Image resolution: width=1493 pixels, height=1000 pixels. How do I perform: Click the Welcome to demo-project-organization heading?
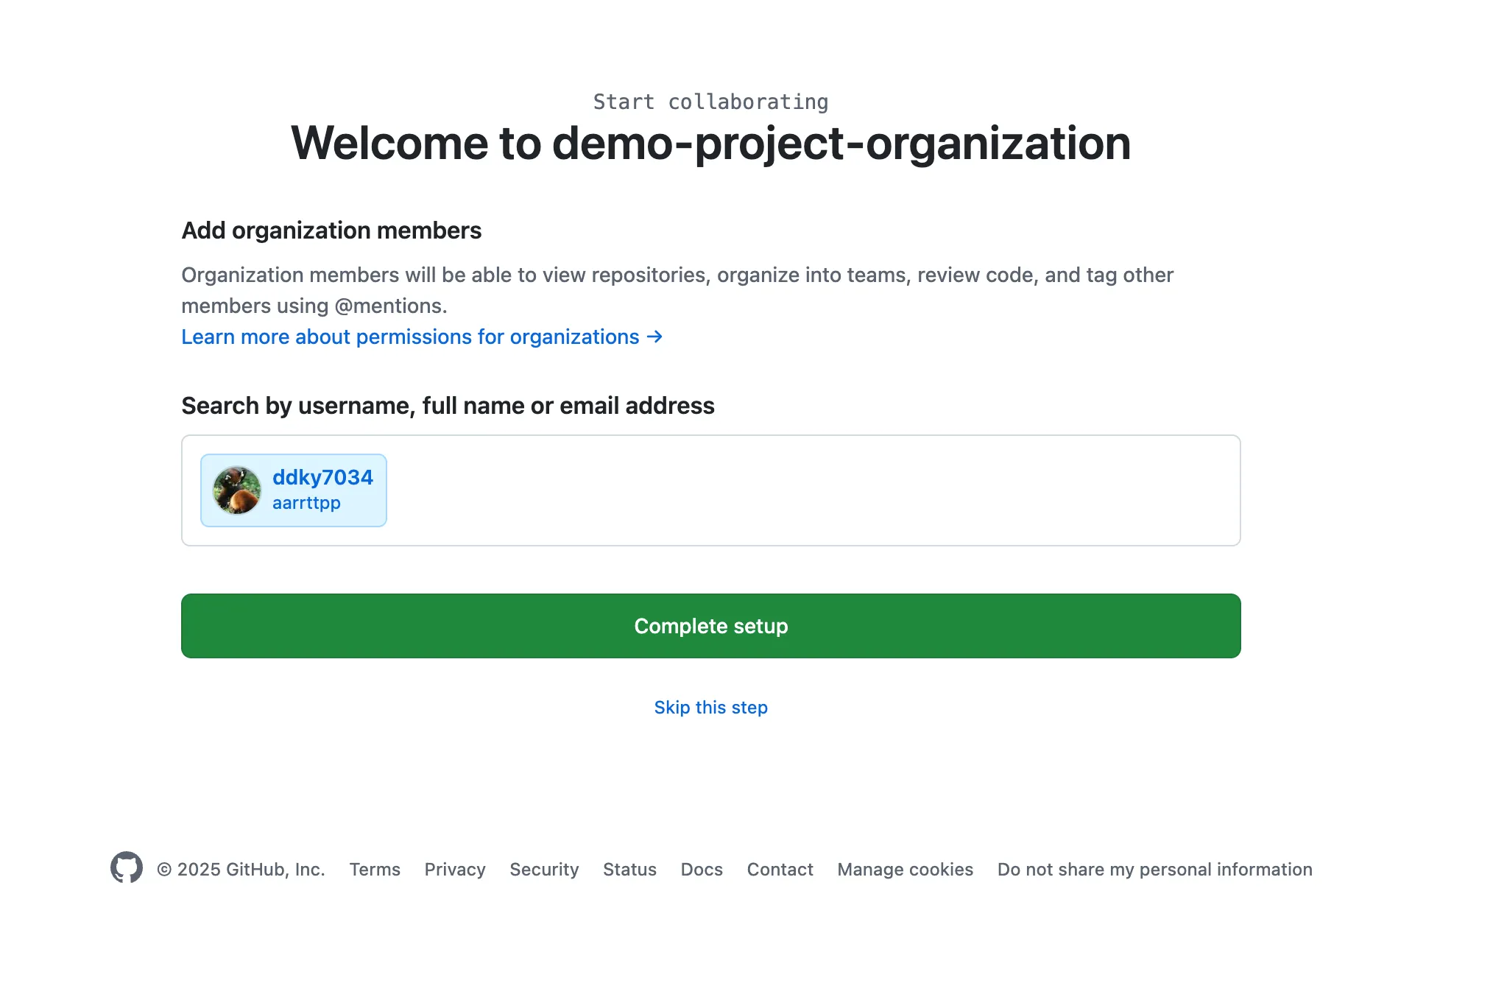coord(710,143)
